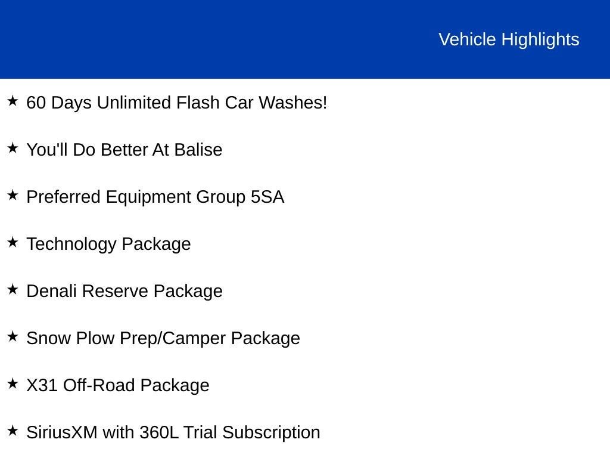Select the star before Preferred Equipment Group 5SA

(x=13, y=195)
